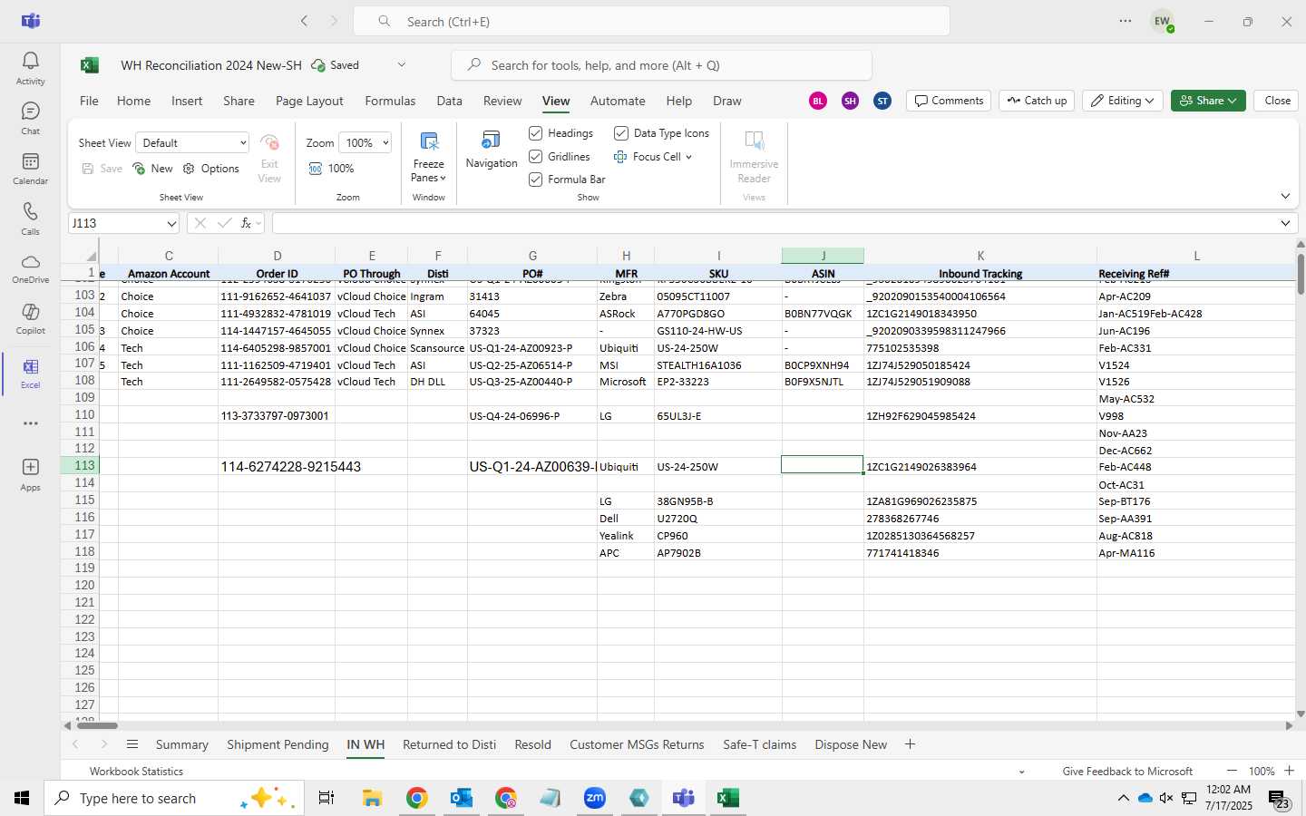The image size is (1306, 816).
Task: Expand the formula bar chevron
Action: tap(1285, 223)
